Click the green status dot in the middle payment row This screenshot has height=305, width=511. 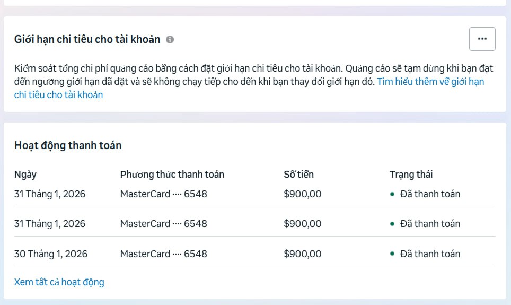pyautogui.click(x=392, y=224)
